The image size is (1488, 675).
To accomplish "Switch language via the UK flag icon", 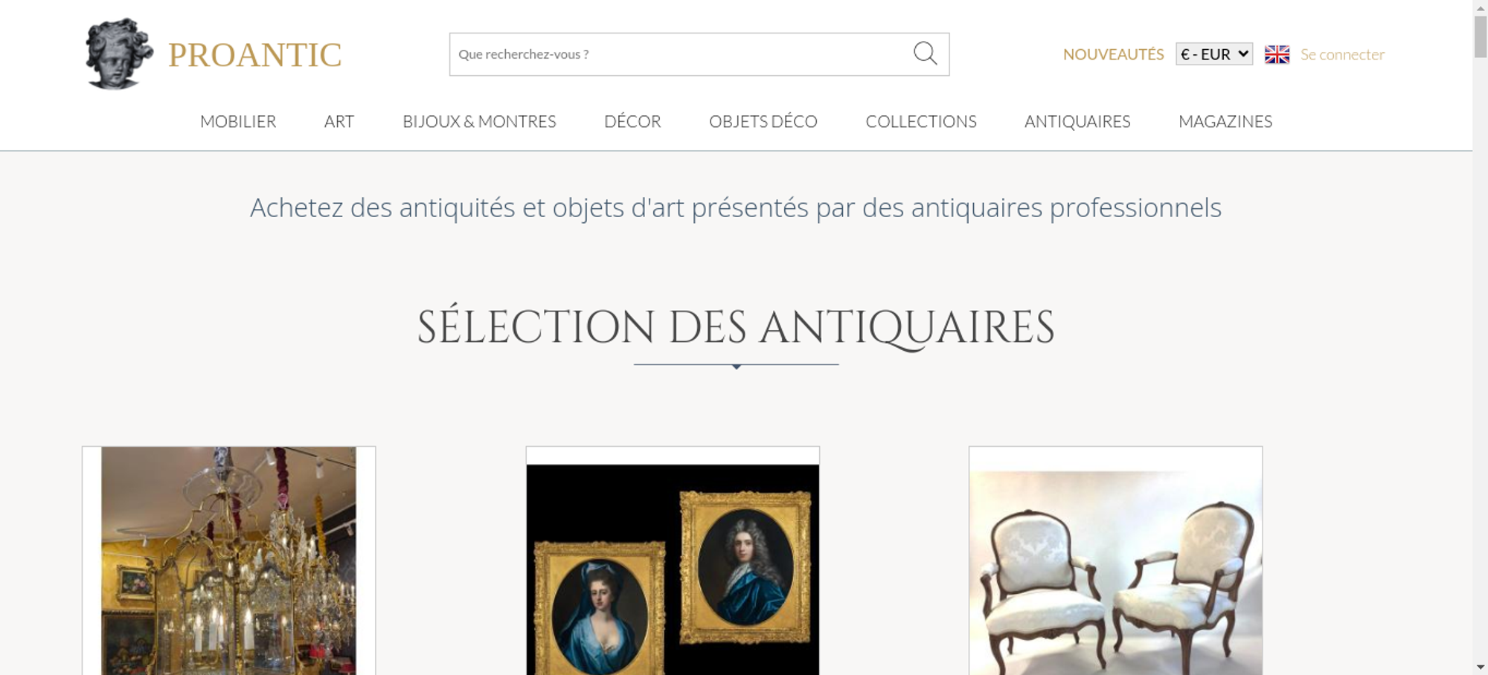I will [1277, 54].
